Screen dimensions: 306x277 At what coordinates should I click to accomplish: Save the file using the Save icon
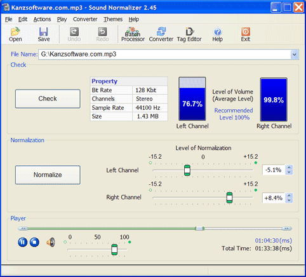click(44, 34)
